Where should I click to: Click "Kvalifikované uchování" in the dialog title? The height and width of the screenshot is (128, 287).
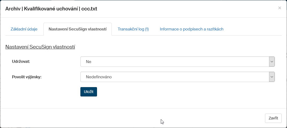click(51, 9)
